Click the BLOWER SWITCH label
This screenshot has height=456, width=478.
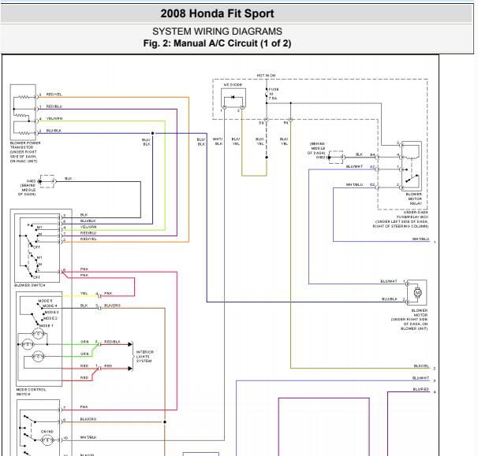29,285
